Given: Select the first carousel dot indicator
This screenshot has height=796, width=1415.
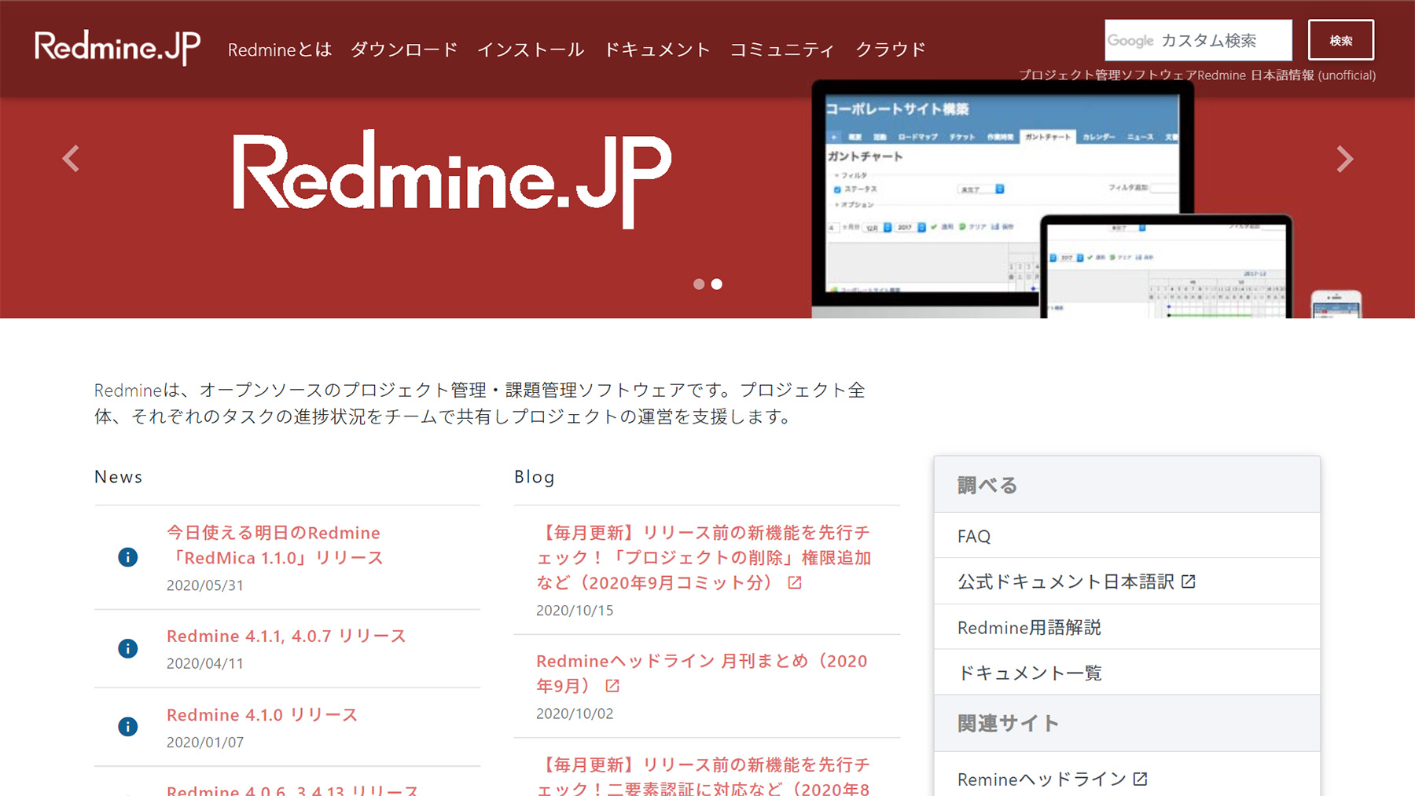Looking at the screenshot, I should click(699, 284).
